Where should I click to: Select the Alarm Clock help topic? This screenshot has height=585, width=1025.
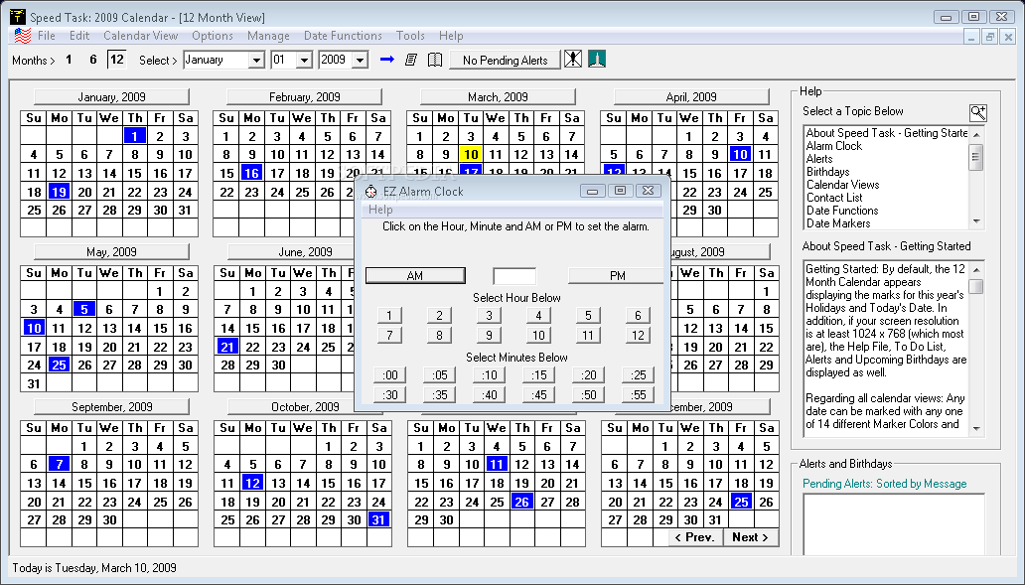(834, 146)
